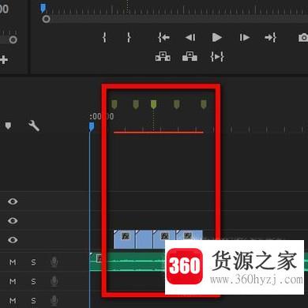Click the Play In to Out icon

(217, 57)
